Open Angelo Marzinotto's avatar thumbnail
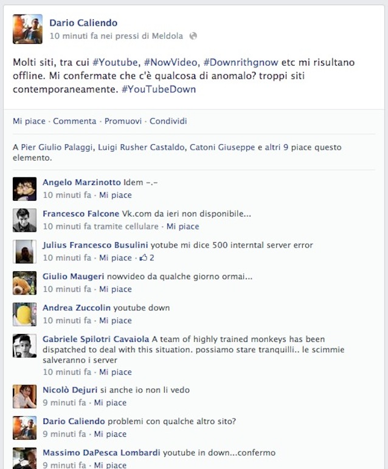This screenshot has width=388, height=469. click(x=24, y=189)
